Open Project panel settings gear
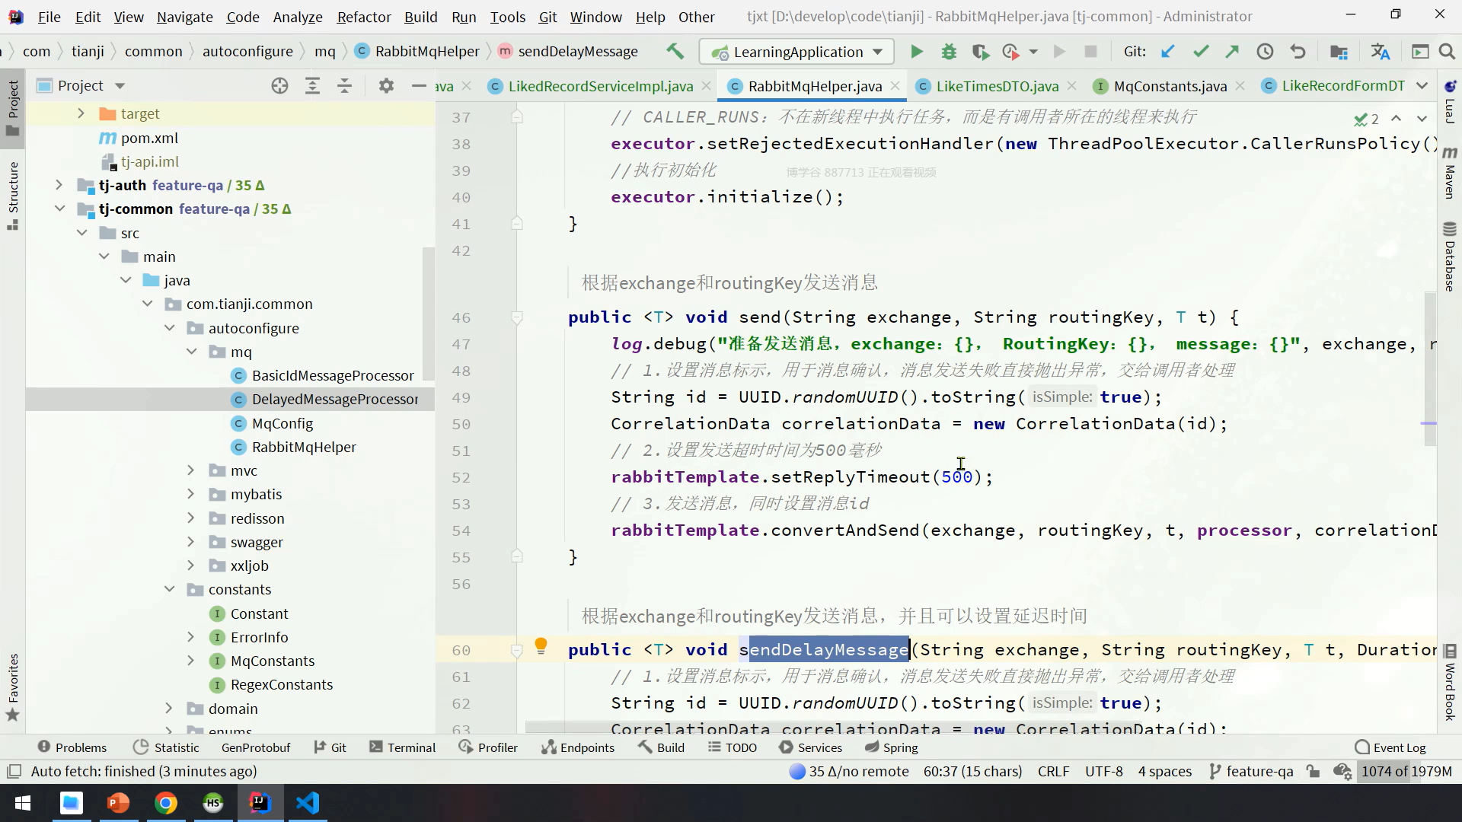Viewport: 1462px width, 822px height. [x=386, y=86]
